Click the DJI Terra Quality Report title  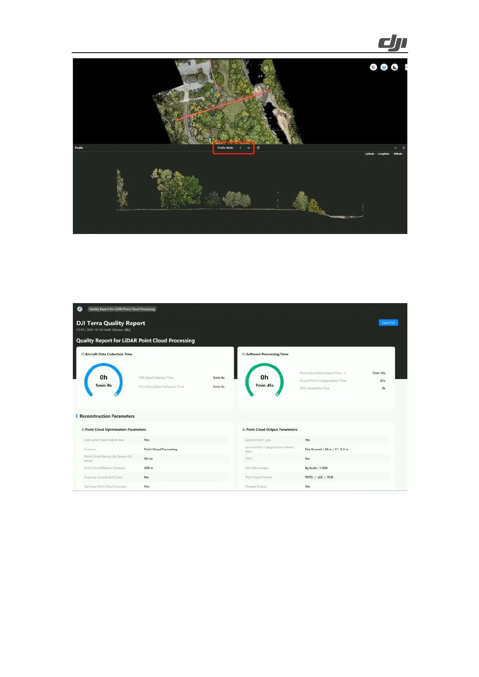click(x=111, y=323)
